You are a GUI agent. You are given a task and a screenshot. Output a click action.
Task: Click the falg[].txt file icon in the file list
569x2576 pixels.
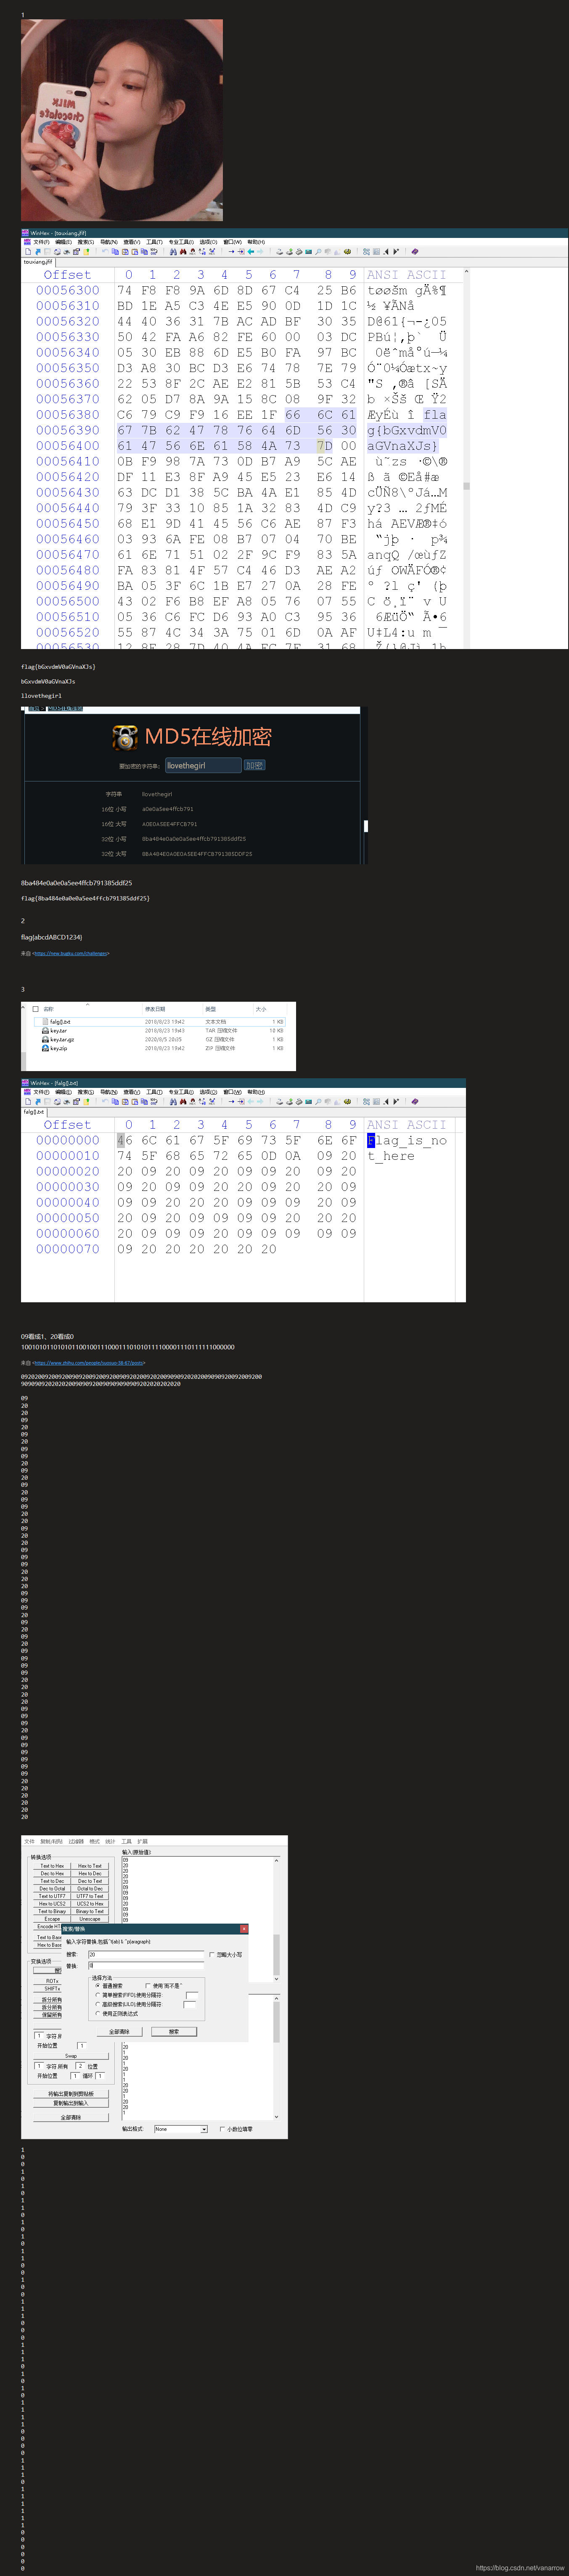[46, 1022]
